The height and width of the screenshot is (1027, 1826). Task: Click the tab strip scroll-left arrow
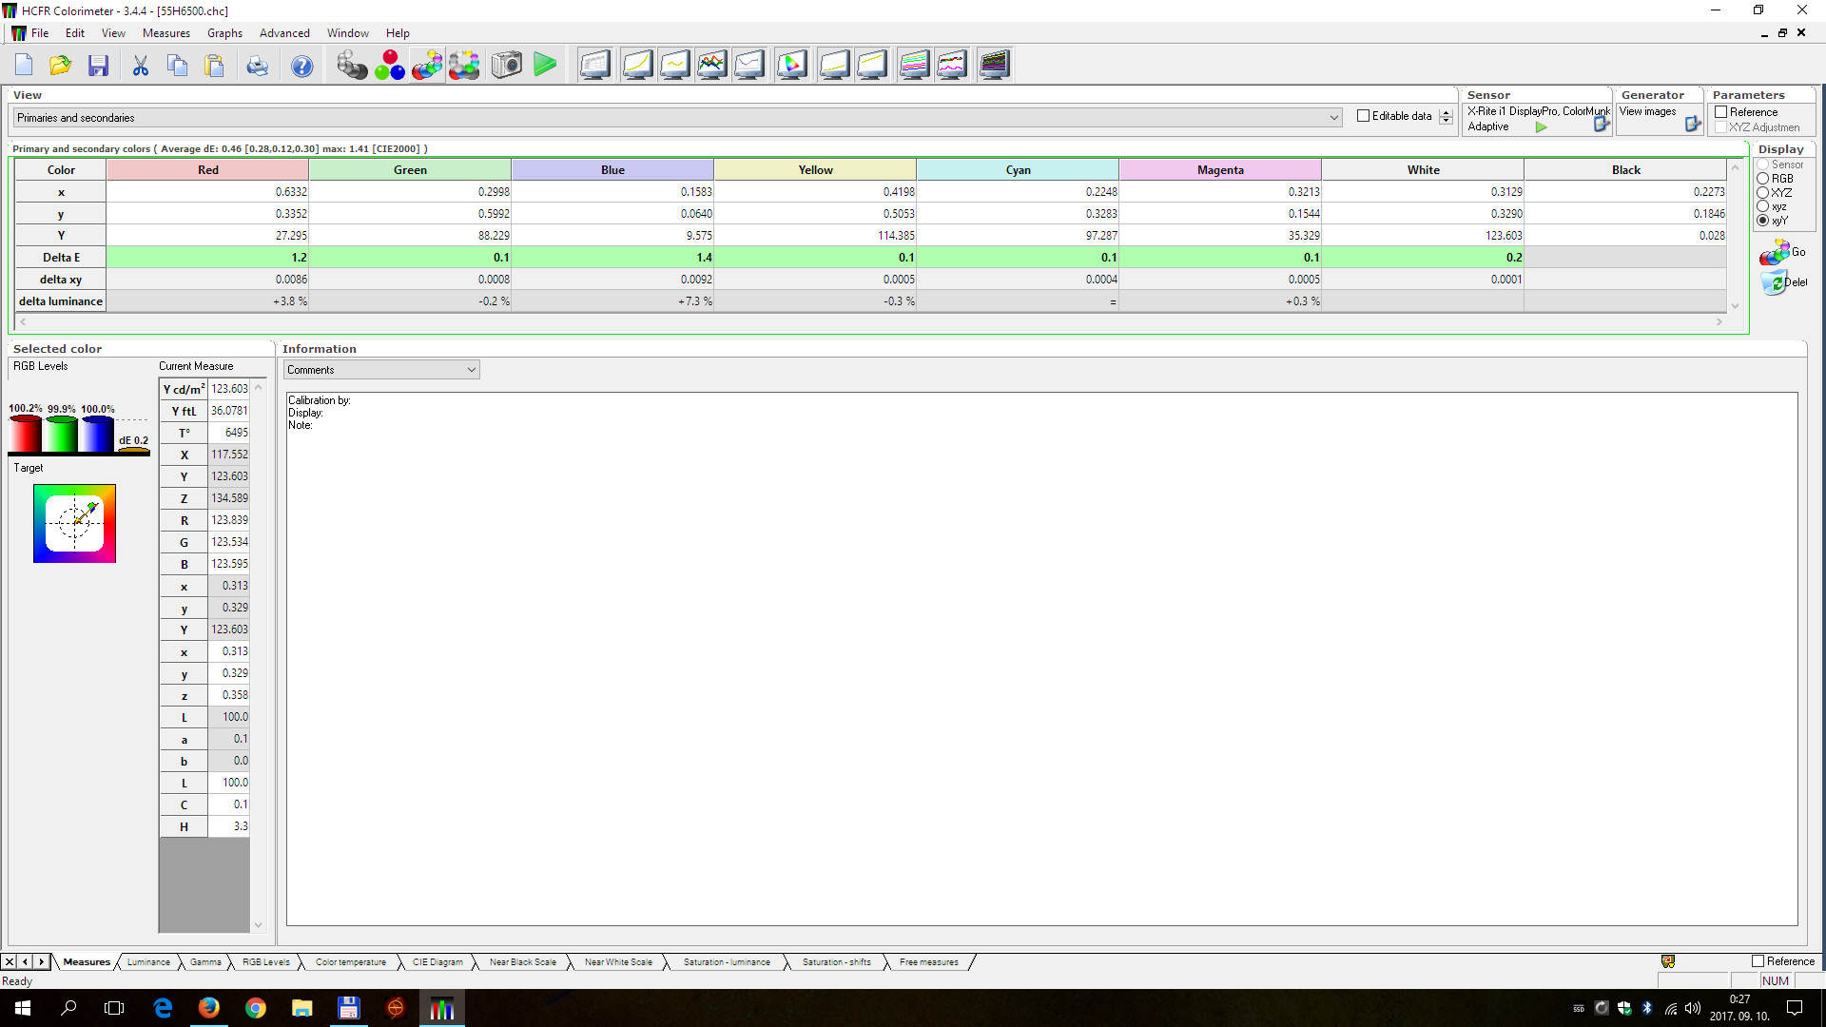26,961
